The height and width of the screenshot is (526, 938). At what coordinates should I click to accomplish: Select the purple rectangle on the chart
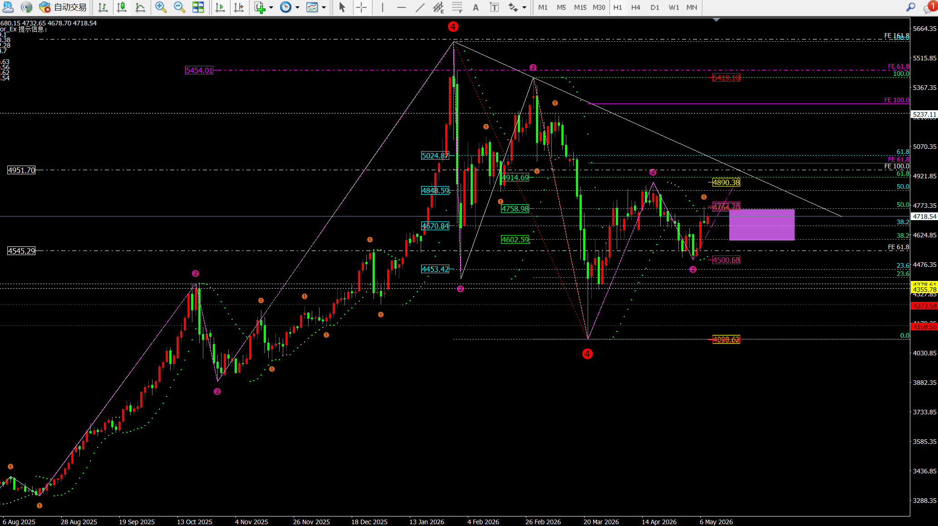point(762,225)
